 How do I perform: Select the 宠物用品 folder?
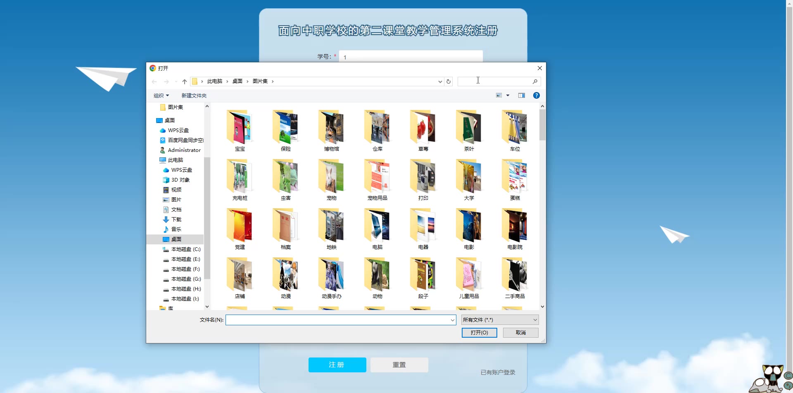point(378,180)
